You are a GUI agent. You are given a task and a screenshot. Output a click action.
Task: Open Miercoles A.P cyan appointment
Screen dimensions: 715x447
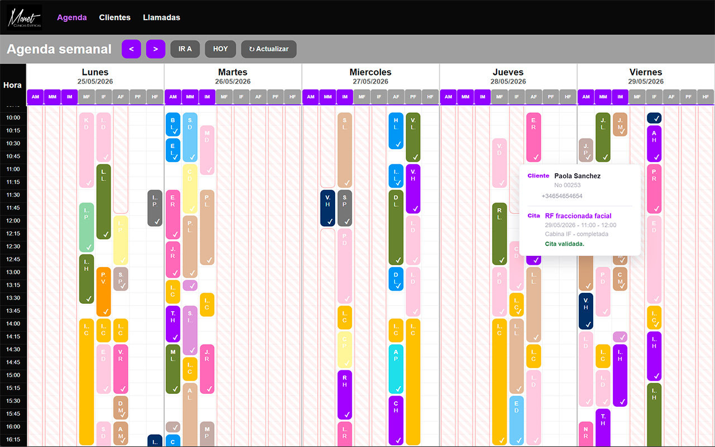tap(396, 369)
